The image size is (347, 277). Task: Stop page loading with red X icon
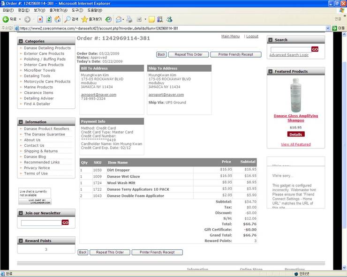(40, 20)
